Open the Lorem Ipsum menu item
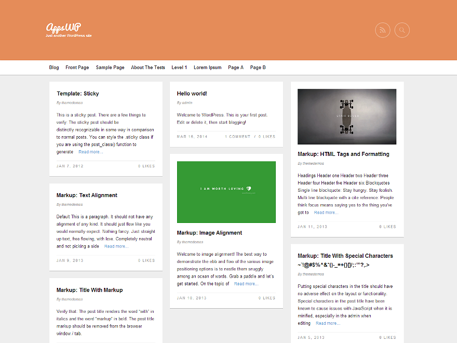457x343 pixels. (207, 68)
